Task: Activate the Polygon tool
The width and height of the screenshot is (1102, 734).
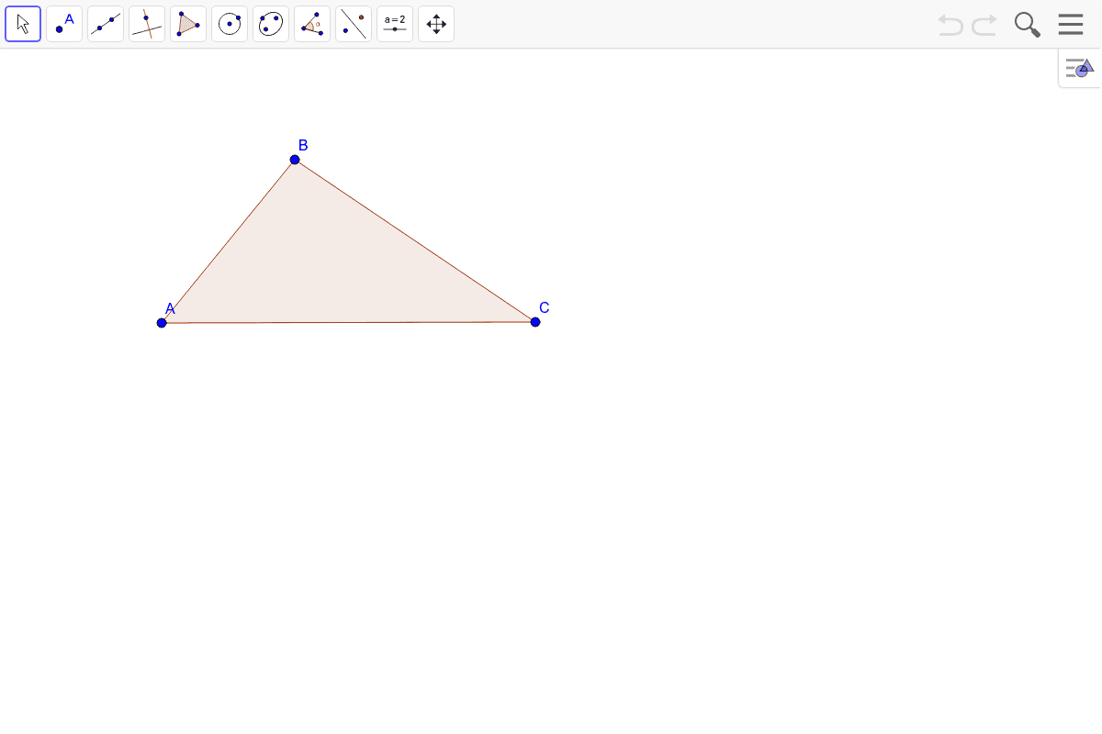Action: point(188,24)
